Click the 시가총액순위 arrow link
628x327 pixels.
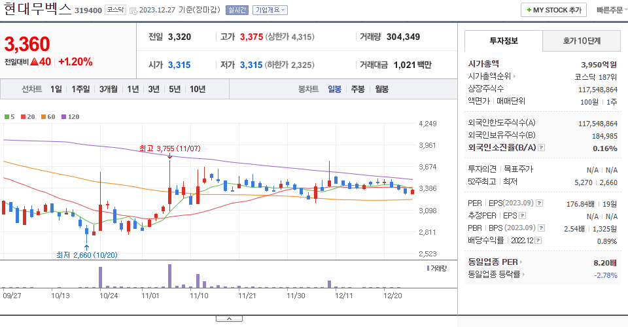click(x=492, y=76)
